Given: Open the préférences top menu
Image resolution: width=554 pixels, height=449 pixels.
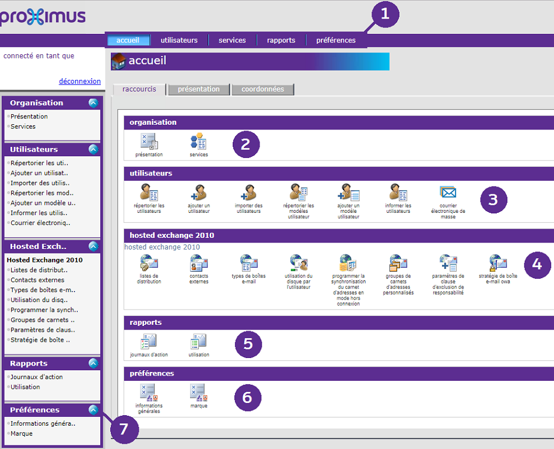Looking at the screenshot, I should [x=336, y=40].
